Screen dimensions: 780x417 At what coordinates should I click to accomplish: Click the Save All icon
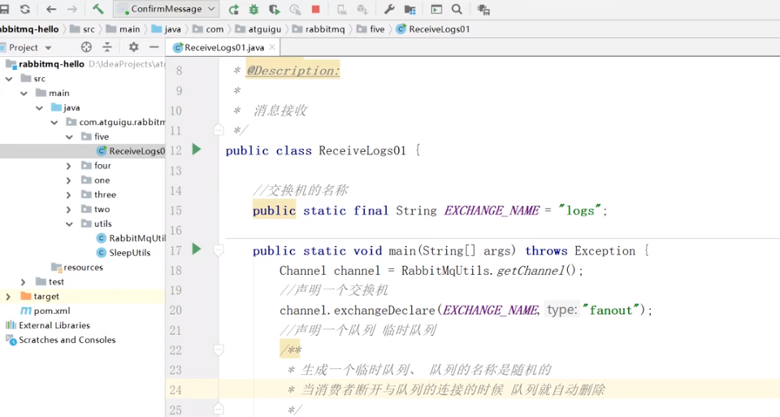point(4,9)
